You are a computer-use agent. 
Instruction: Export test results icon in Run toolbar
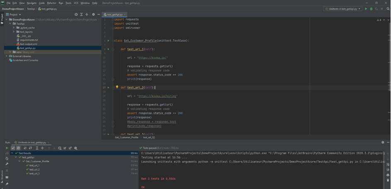[70, 148]
